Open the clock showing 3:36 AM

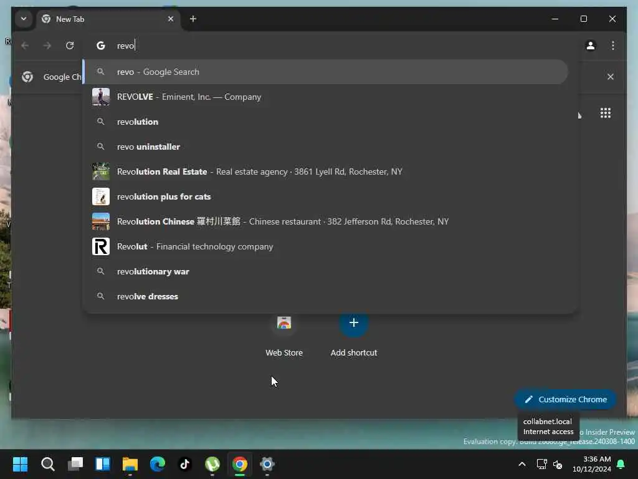point(592,464)
